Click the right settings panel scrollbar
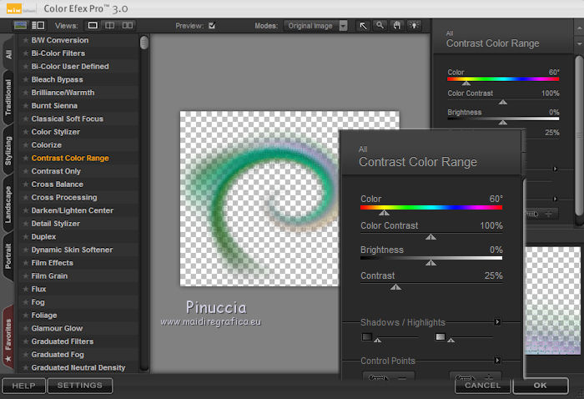The width and height of the screenshot is (584, 399). 579,136
